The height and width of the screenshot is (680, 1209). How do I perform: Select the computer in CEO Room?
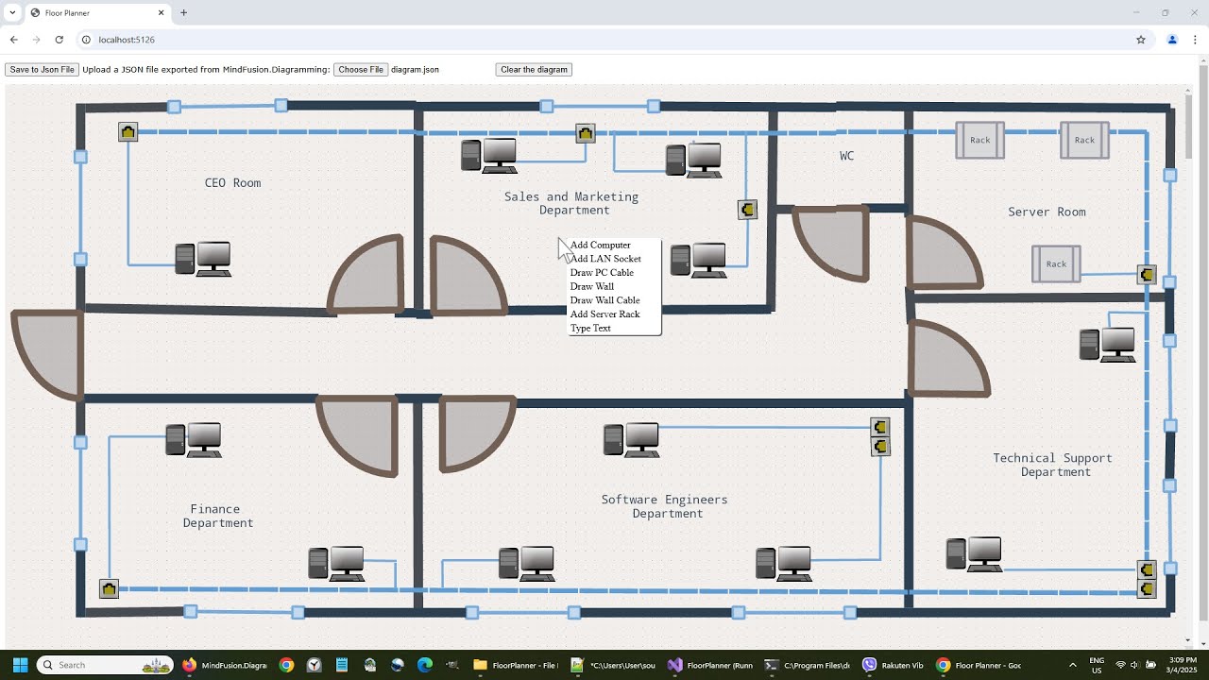click(203, 259)
